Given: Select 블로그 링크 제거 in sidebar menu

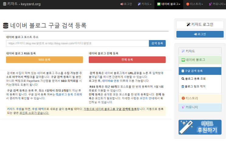Looking at the screenshot, I should (x=200, y=86).
